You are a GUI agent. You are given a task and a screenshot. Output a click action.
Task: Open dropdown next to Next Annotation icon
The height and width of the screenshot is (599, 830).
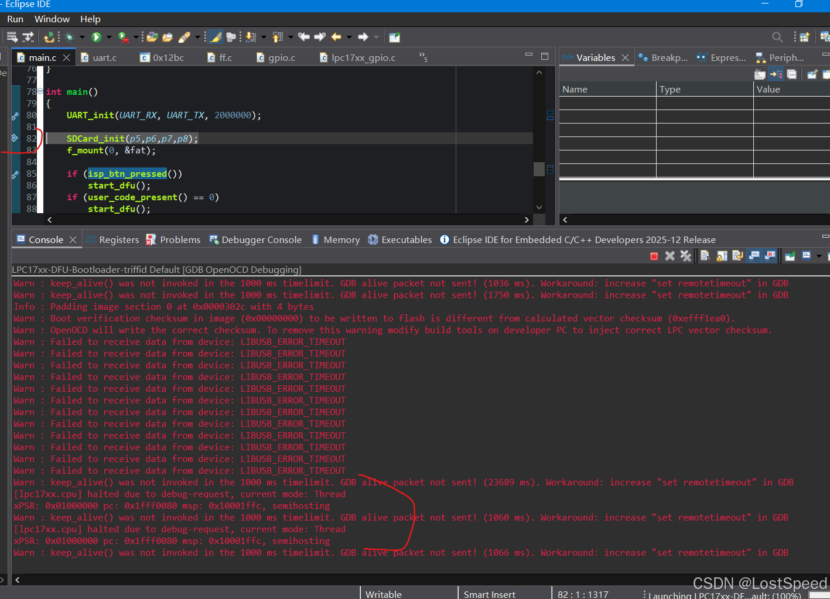point(264,37)
